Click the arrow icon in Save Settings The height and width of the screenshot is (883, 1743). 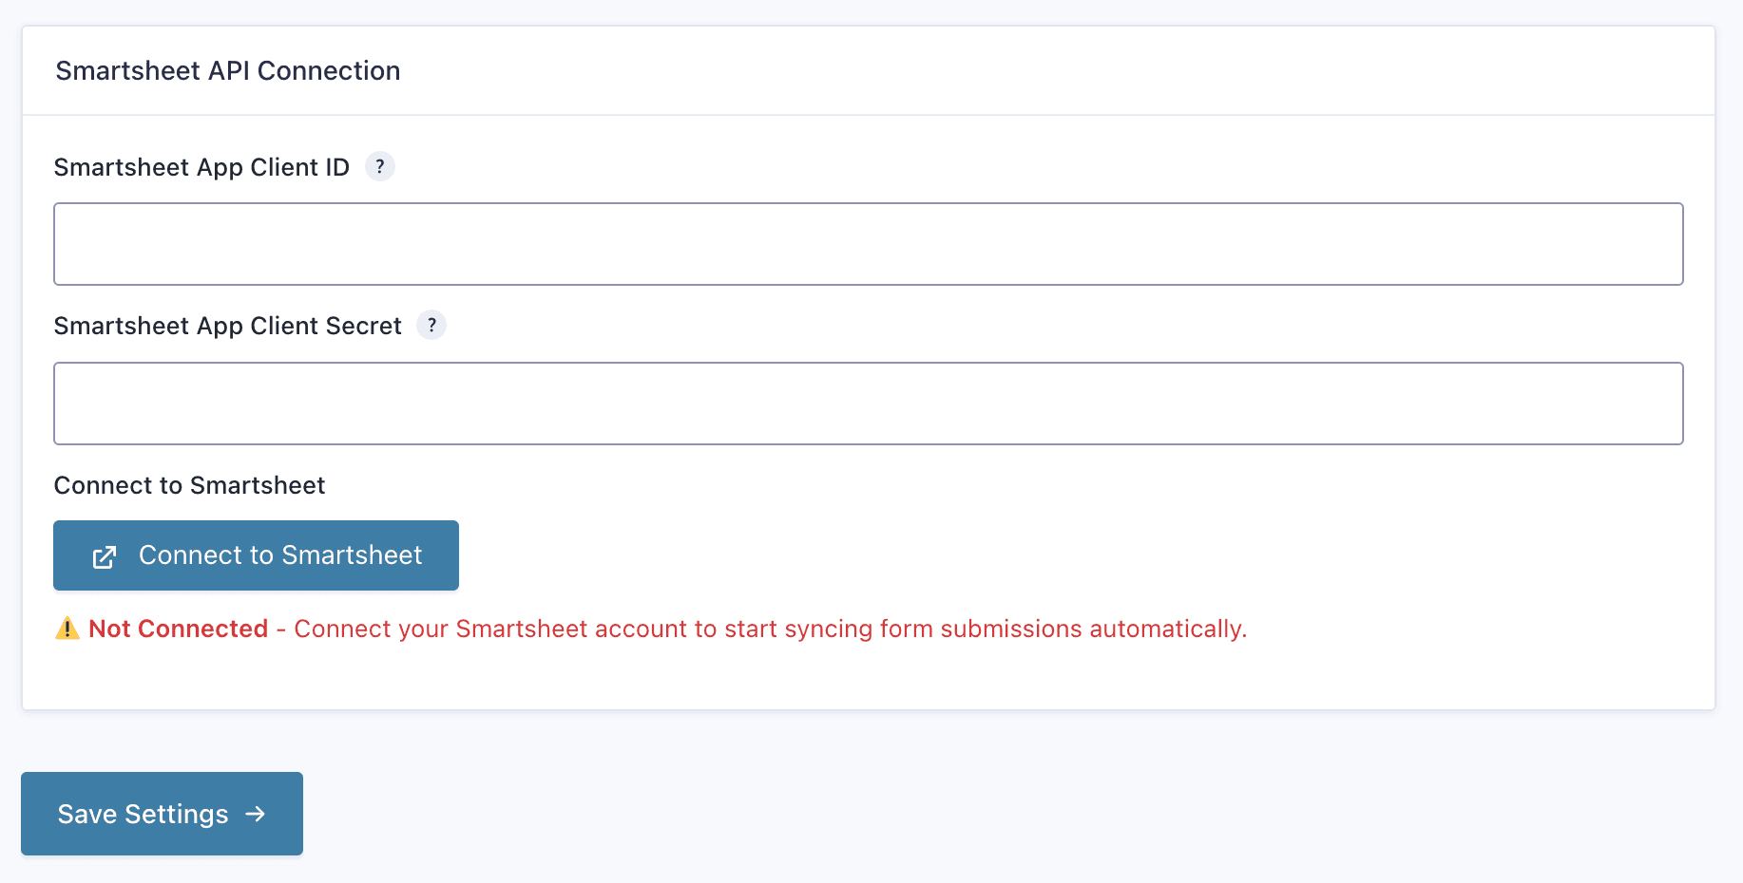pyautogui.click(x=255, y=814)
